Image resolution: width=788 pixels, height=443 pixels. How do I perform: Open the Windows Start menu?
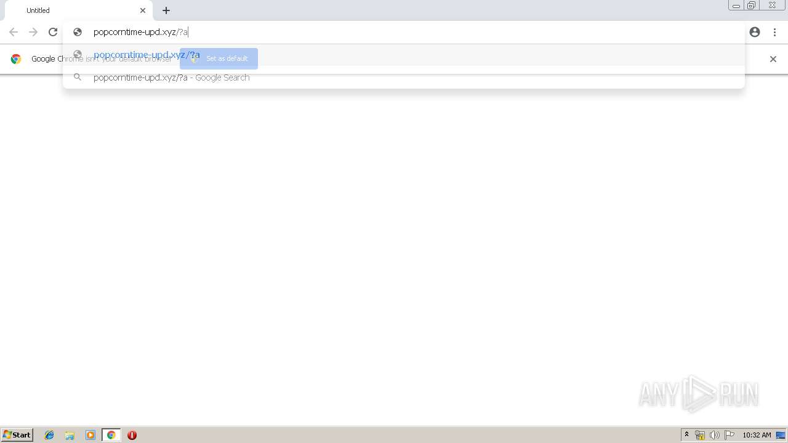(x=17, y=435)
